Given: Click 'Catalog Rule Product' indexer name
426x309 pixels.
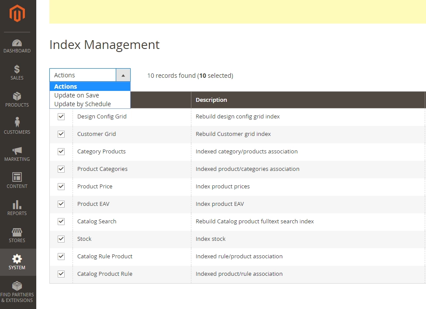Looking at the screenshot, I should 105,256.
